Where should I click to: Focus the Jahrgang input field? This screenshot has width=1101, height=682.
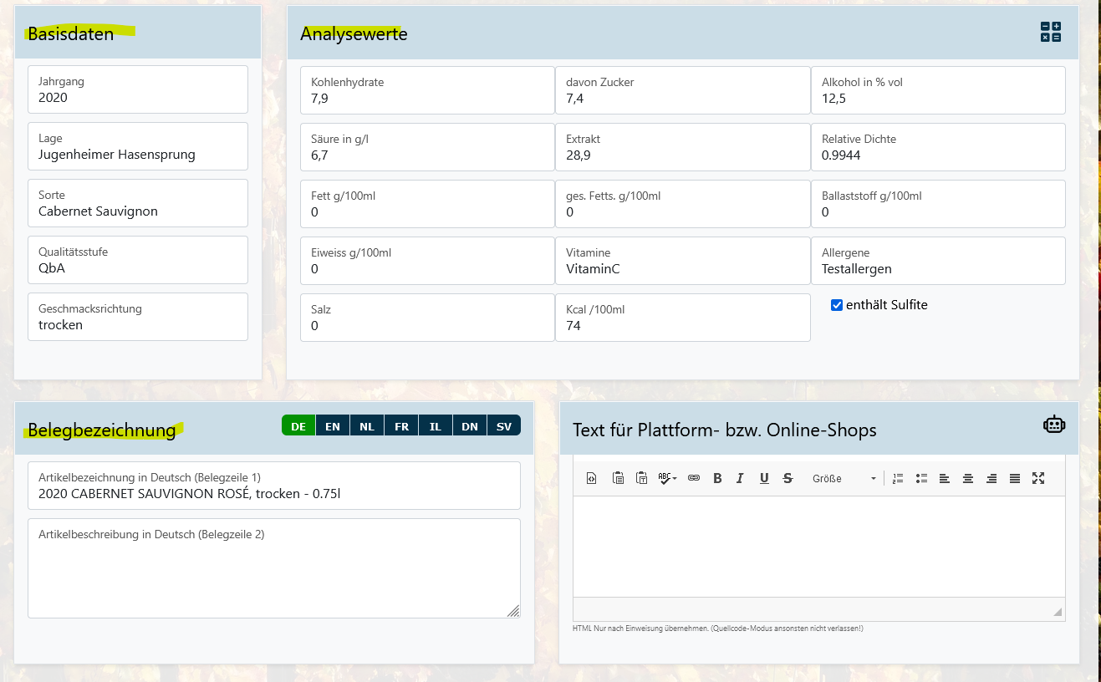(138, 97)
